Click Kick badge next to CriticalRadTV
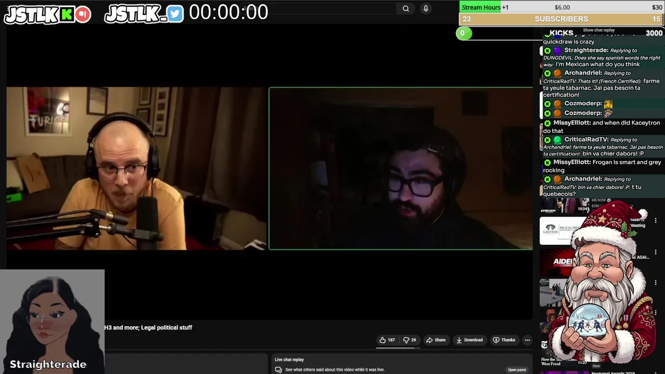The image size is (665, 374). (547, 140)
